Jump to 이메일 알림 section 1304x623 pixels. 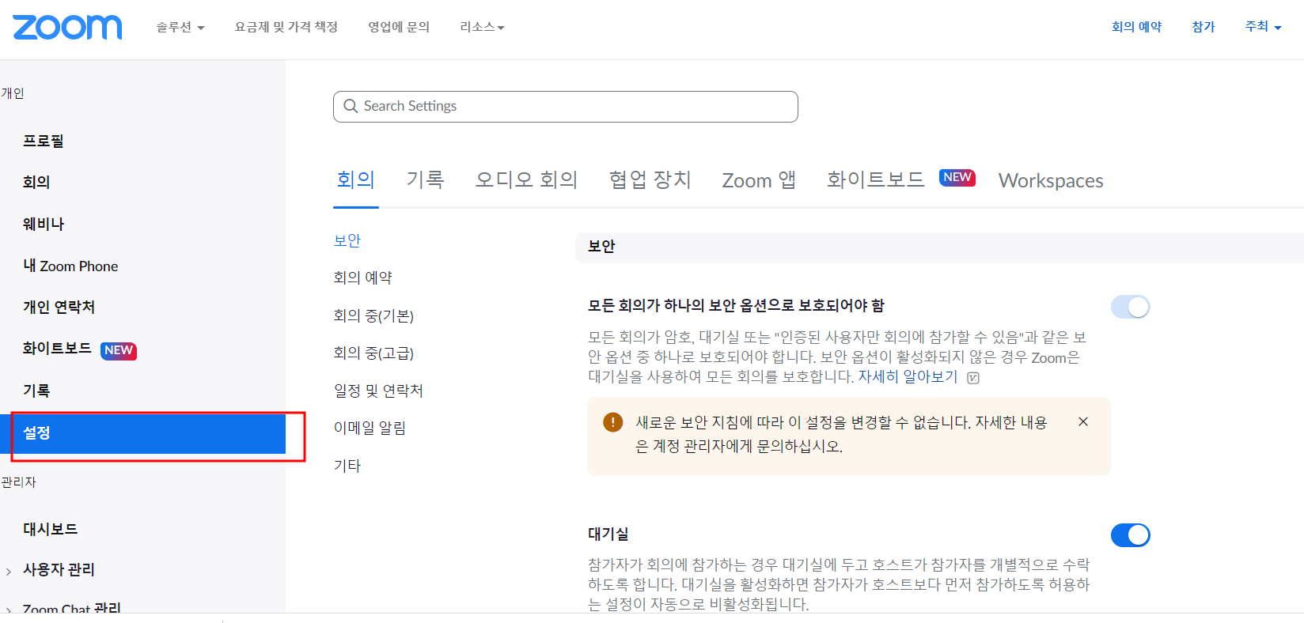point(370,428)
